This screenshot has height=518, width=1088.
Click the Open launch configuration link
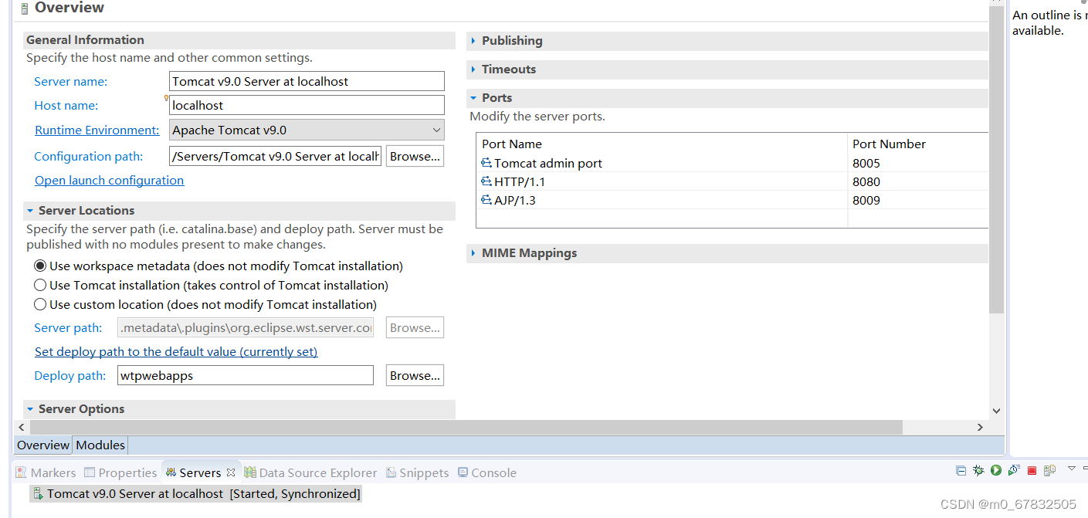click(x=110, y=181)
